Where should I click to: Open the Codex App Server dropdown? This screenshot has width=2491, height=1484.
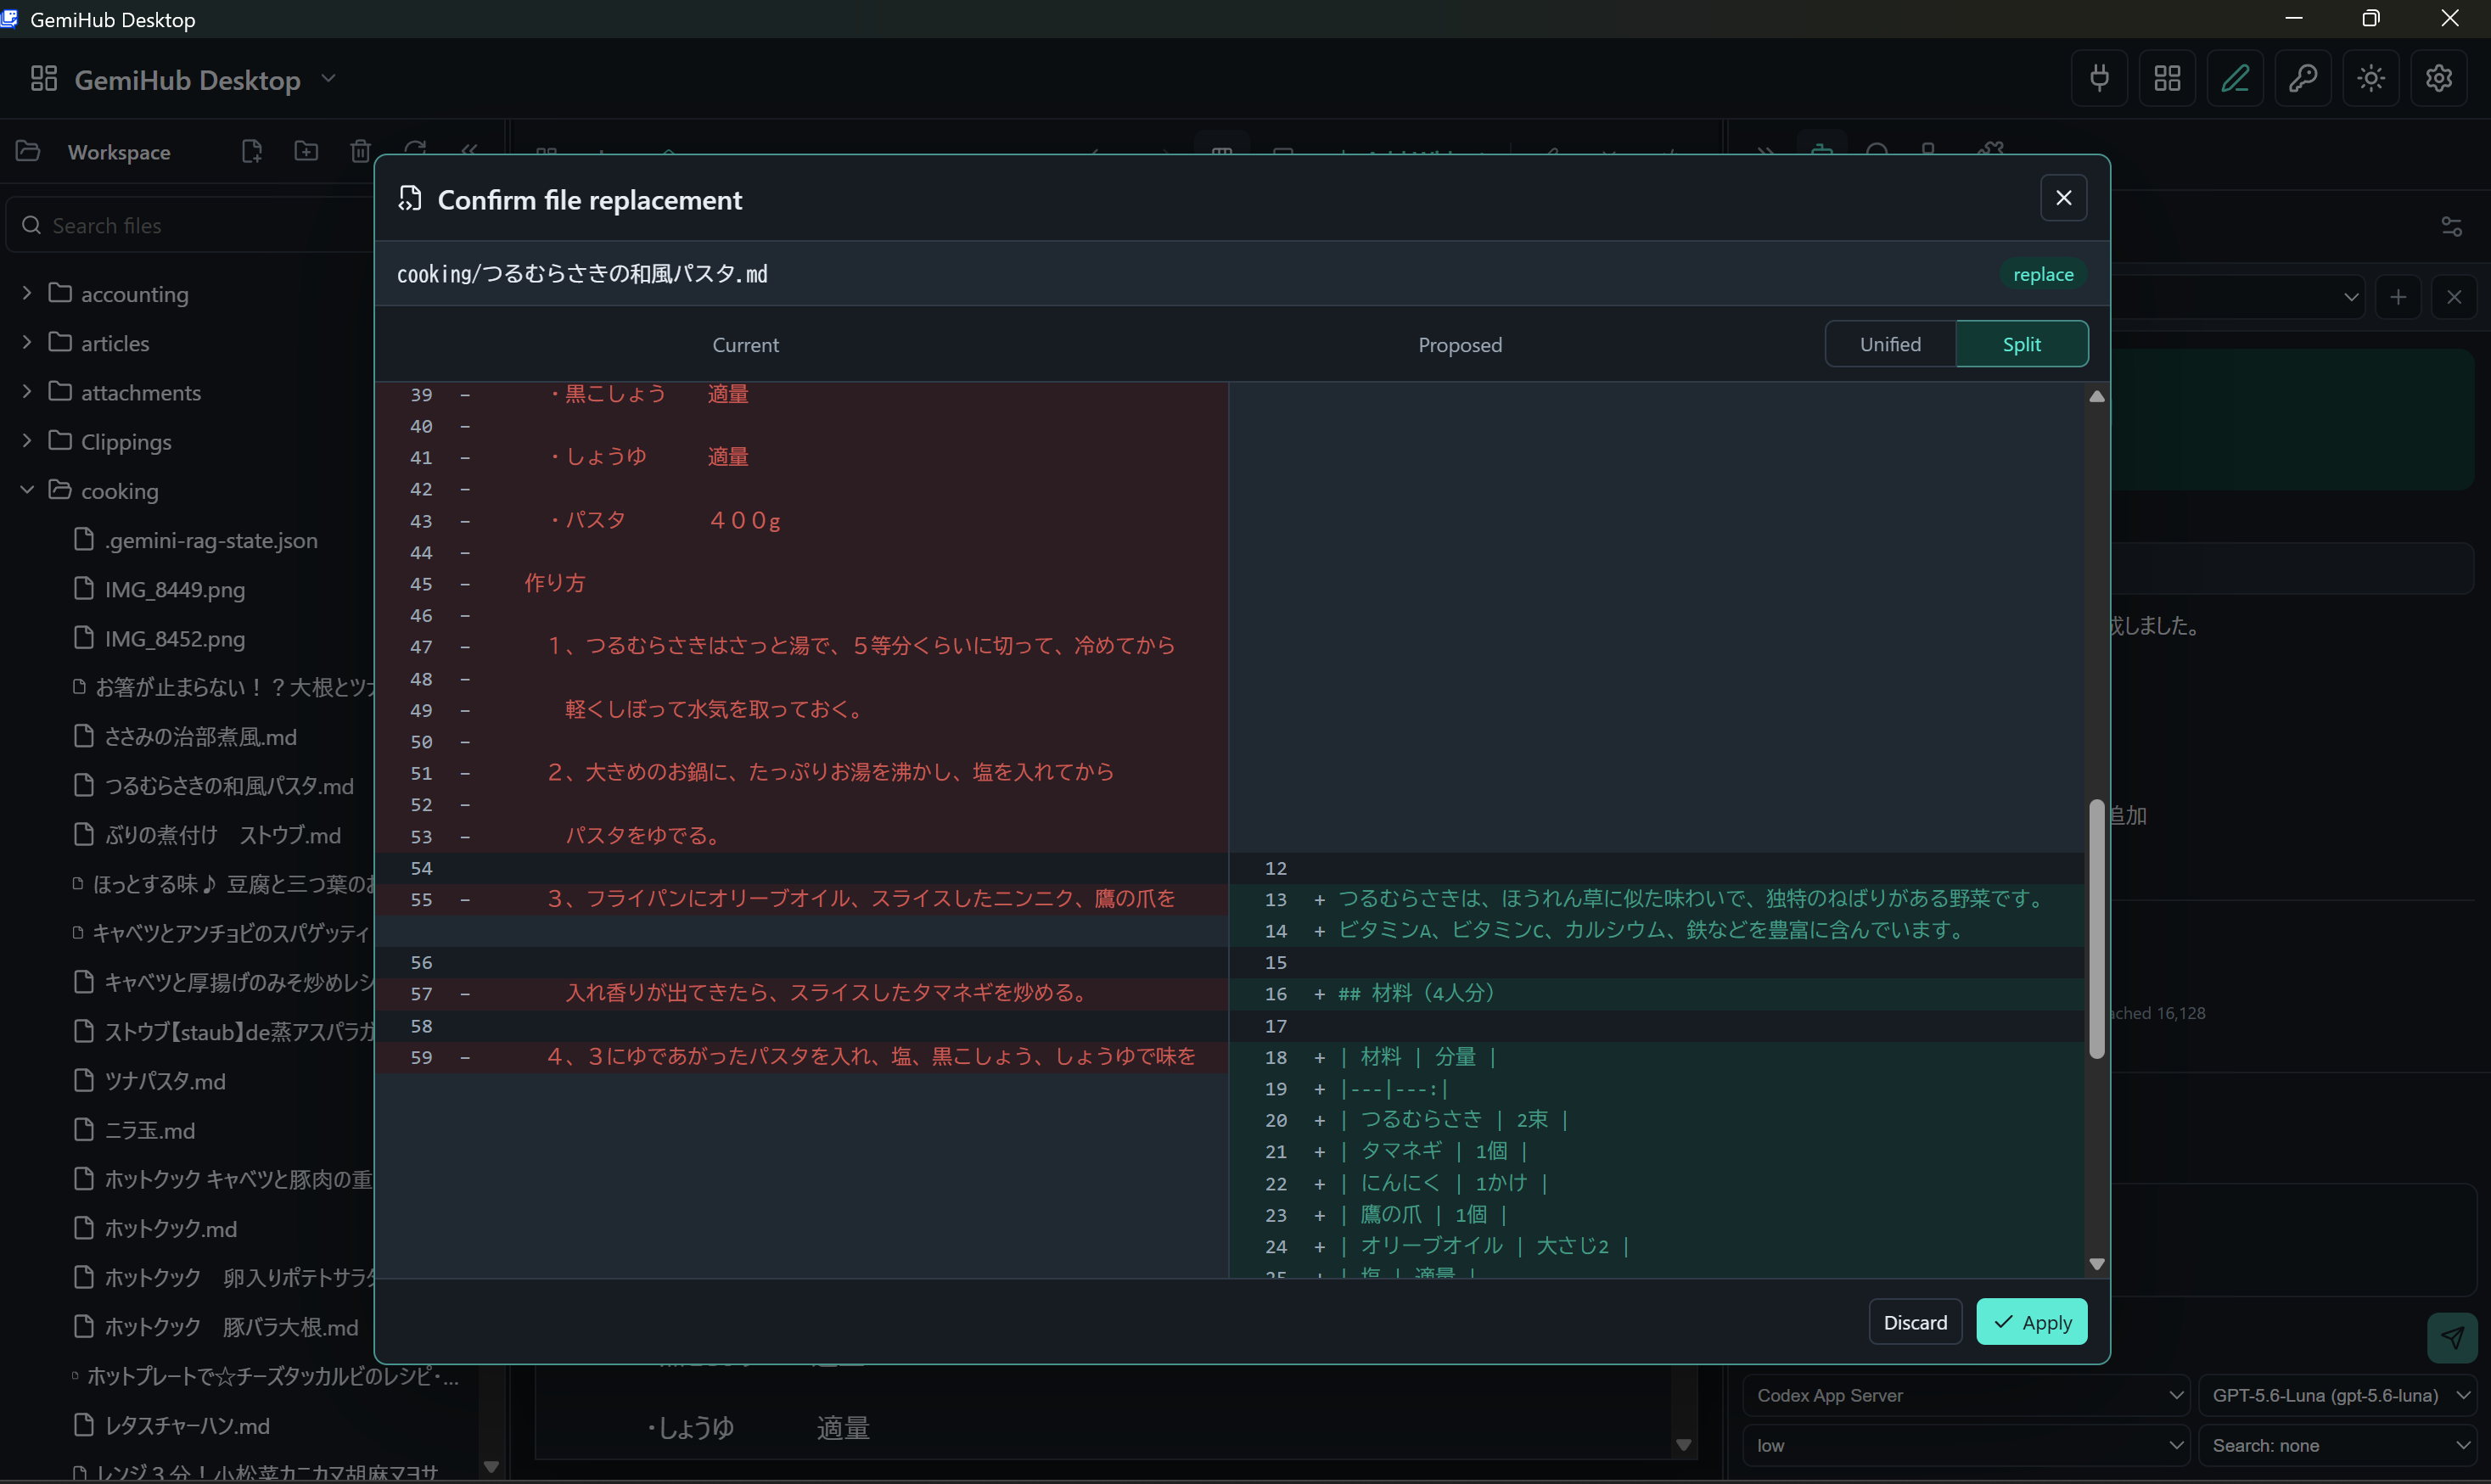pyautogui.click(x=1965, y=1395)
